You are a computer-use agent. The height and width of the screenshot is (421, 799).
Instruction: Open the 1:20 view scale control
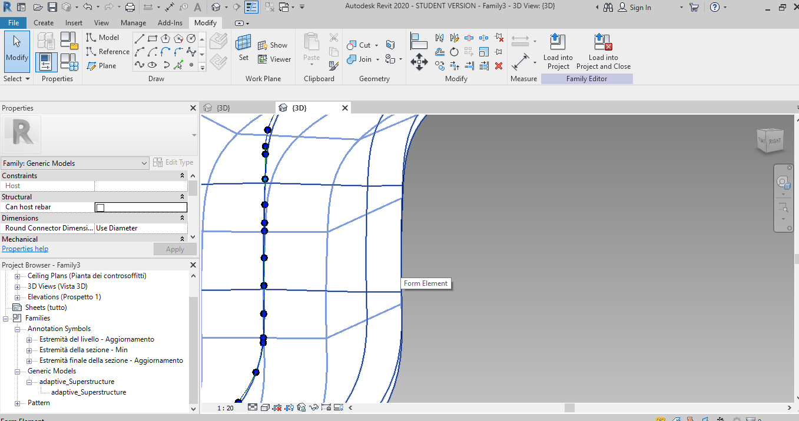225,407
